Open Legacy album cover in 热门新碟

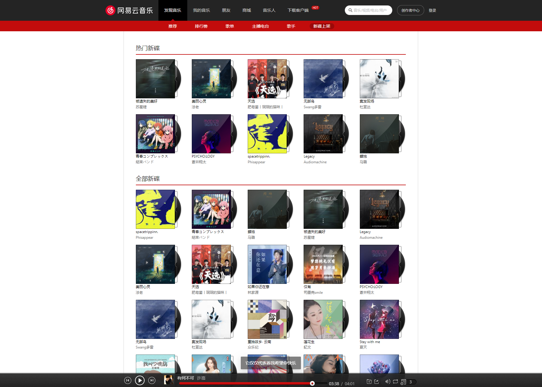pyautogui.click(x=323, y=134)
